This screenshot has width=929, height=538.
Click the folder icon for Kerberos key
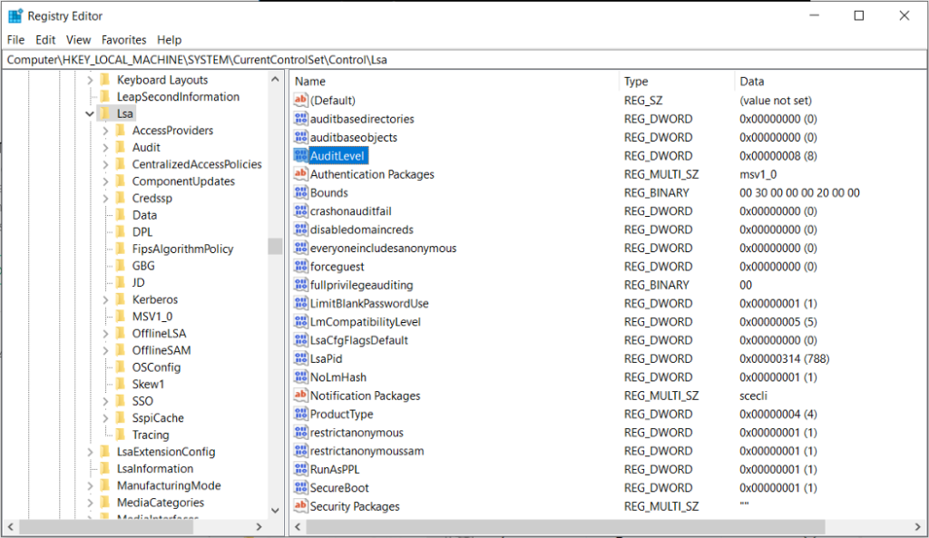120,299
